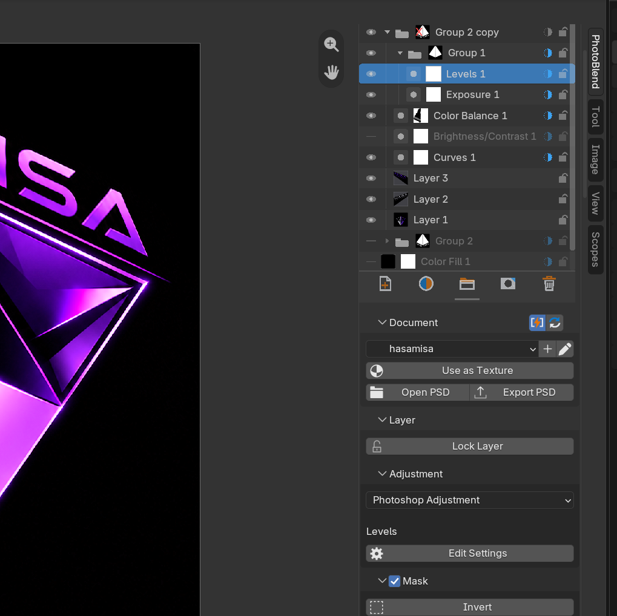Hide the Curves 1 adjustment
617x616 pixels.
click(371, 157)
